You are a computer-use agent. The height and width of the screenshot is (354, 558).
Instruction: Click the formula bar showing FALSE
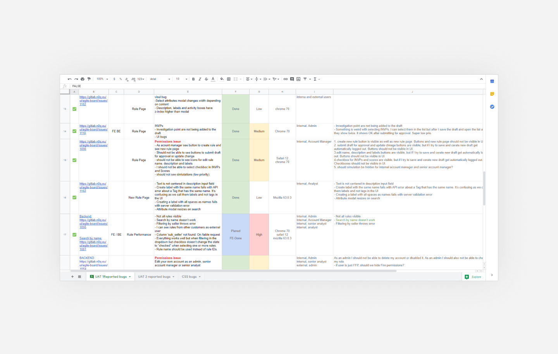click(x=271, y=86)
